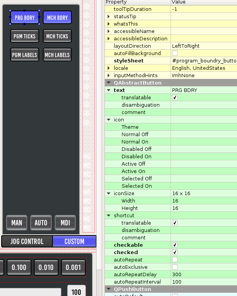The height and width of the screenshot is (296, 237).
Task: Open the JOG CONTROL tab
Action: click(x=27, y=241)
